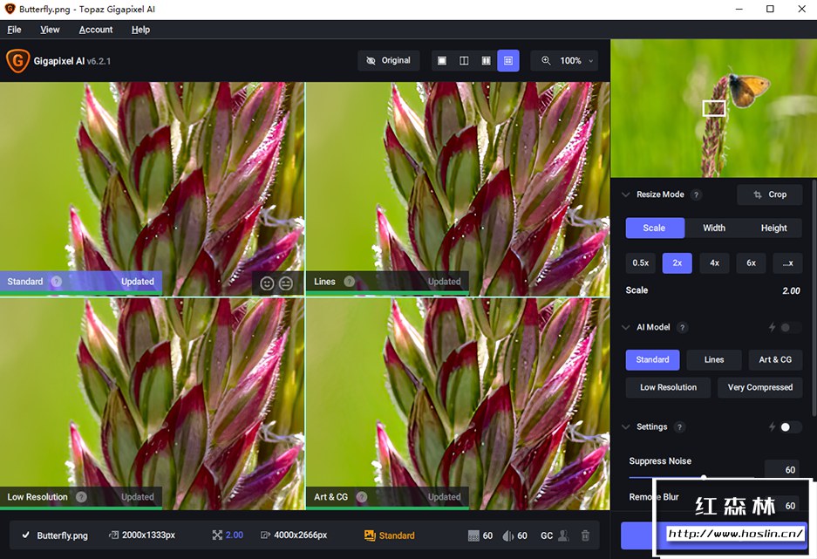Viewport: 817px width, 559px height.
Task: Click the trash icon for Butterfly.png
Action: 585,535
